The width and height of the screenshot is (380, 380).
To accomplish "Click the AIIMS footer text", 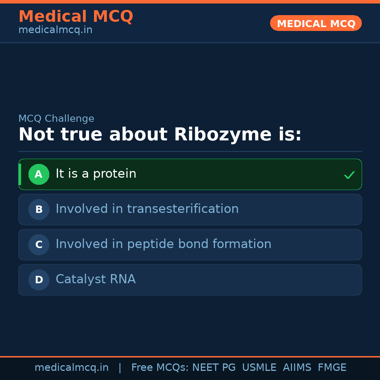I will pyautogui.click(x=297, y=368).
